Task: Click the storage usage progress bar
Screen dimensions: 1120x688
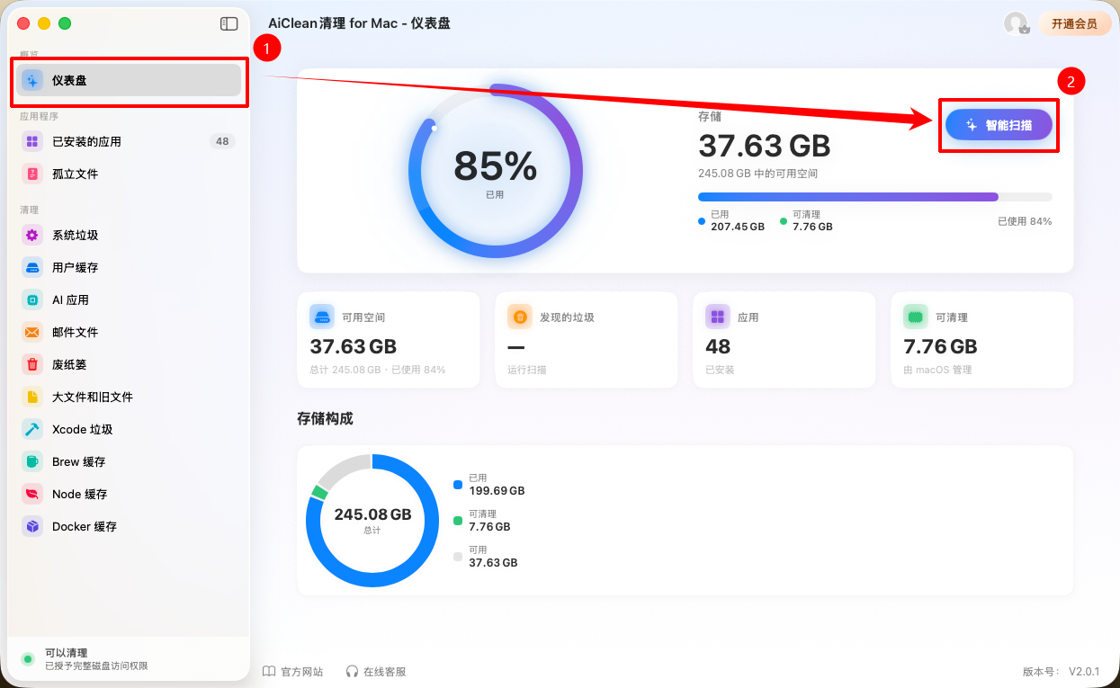Action: coord(874,196)
